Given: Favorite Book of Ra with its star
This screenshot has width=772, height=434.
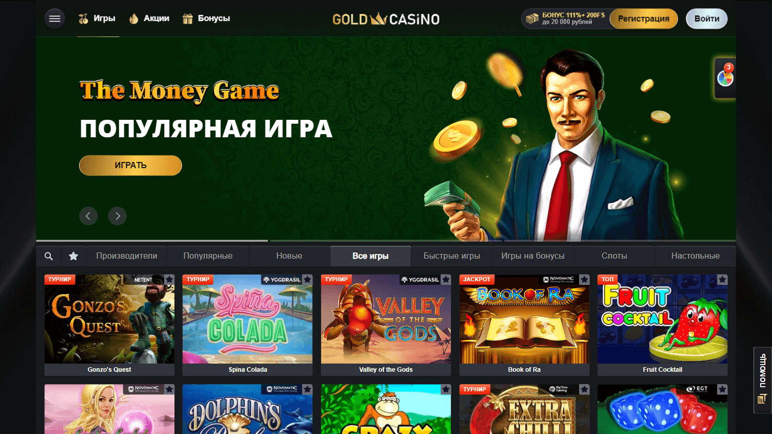Looking at the screenshot, I should pos(584,280).
